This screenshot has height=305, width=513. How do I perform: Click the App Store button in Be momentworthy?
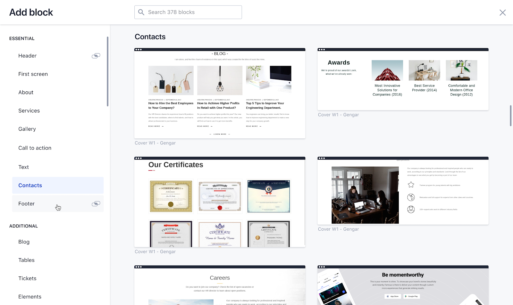coord(393,296)
